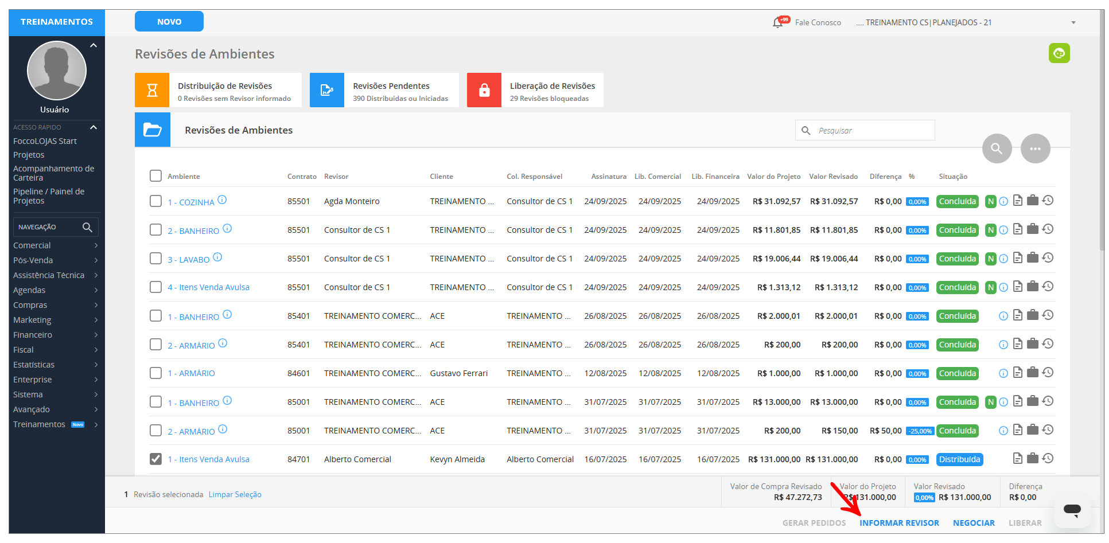This screenshot has width=1109, height=543.
Task: Open the round more options (three dots) button
Action: [1035, 149]
